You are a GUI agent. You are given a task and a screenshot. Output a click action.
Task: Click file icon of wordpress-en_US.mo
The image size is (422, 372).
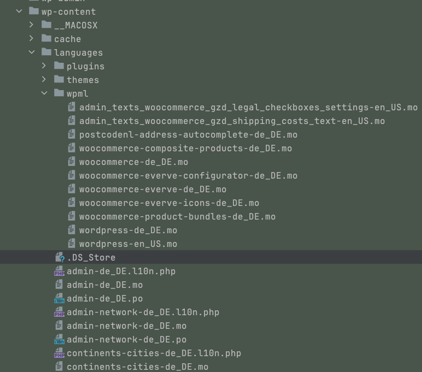(72, 244)
